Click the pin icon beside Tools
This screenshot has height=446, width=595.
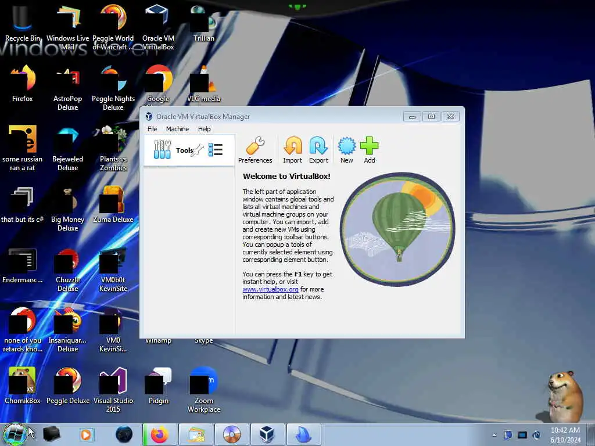click(198, 150)
